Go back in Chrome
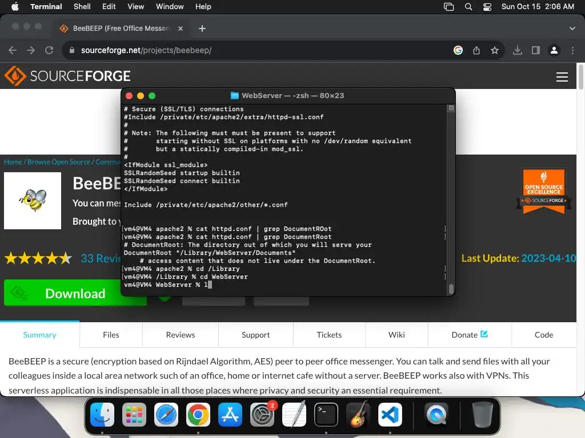Viewport: 585px width, 438px height. click(x=13, y=50)
